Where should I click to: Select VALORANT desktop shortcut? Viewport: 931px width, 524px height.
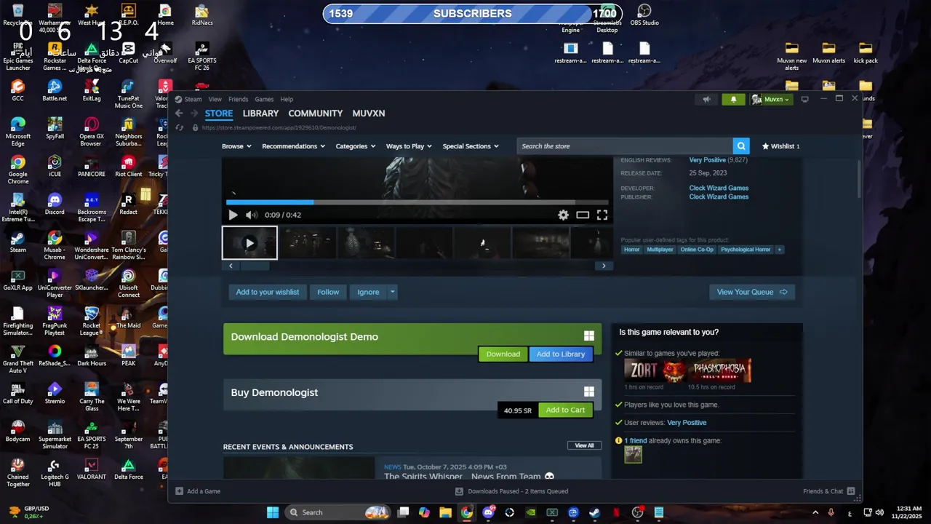click(x=92, y=469)
